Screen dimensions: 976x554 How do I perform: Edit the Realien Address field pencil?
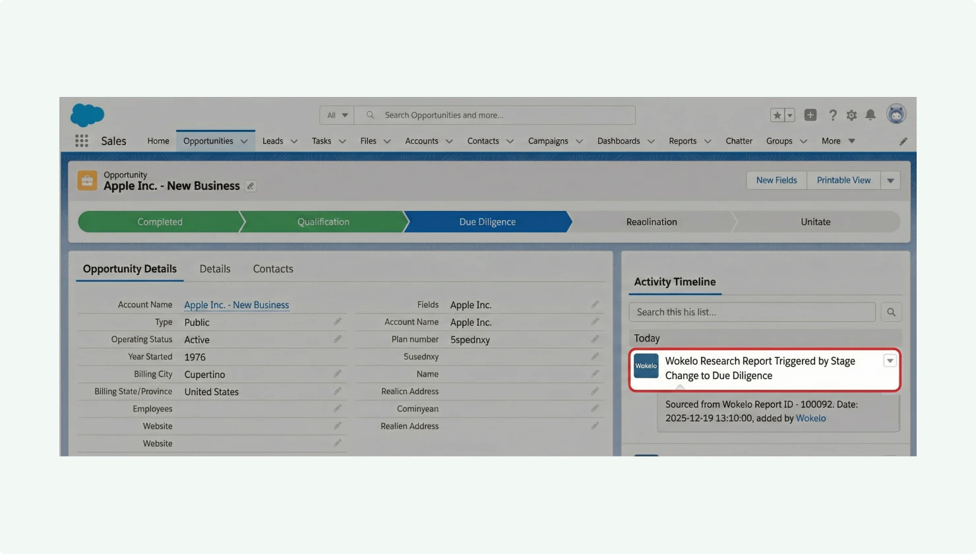tap(595, 426)
